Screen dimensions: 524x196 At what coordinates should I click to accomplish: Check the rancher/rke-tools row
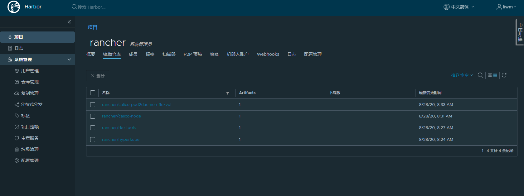(93, 128)
